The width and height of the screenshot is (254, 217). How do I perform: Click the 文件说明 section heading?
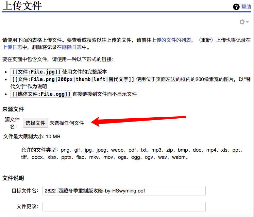pos(13,178)
